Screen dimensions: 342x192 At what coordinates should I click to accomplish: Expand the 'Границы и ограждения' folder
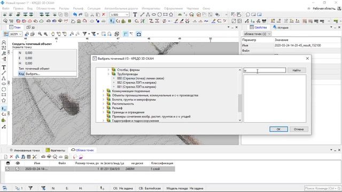pyautogui.click(x=103, y=113)
